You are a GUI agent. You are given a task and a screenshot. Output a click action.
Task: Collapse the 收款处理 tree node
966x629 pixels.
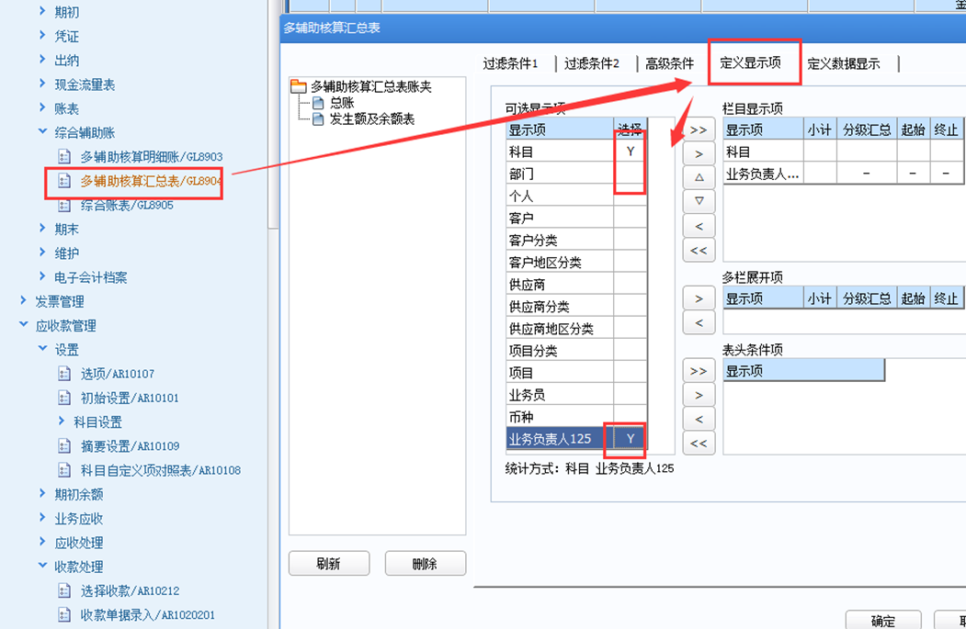tap(42, 565)
